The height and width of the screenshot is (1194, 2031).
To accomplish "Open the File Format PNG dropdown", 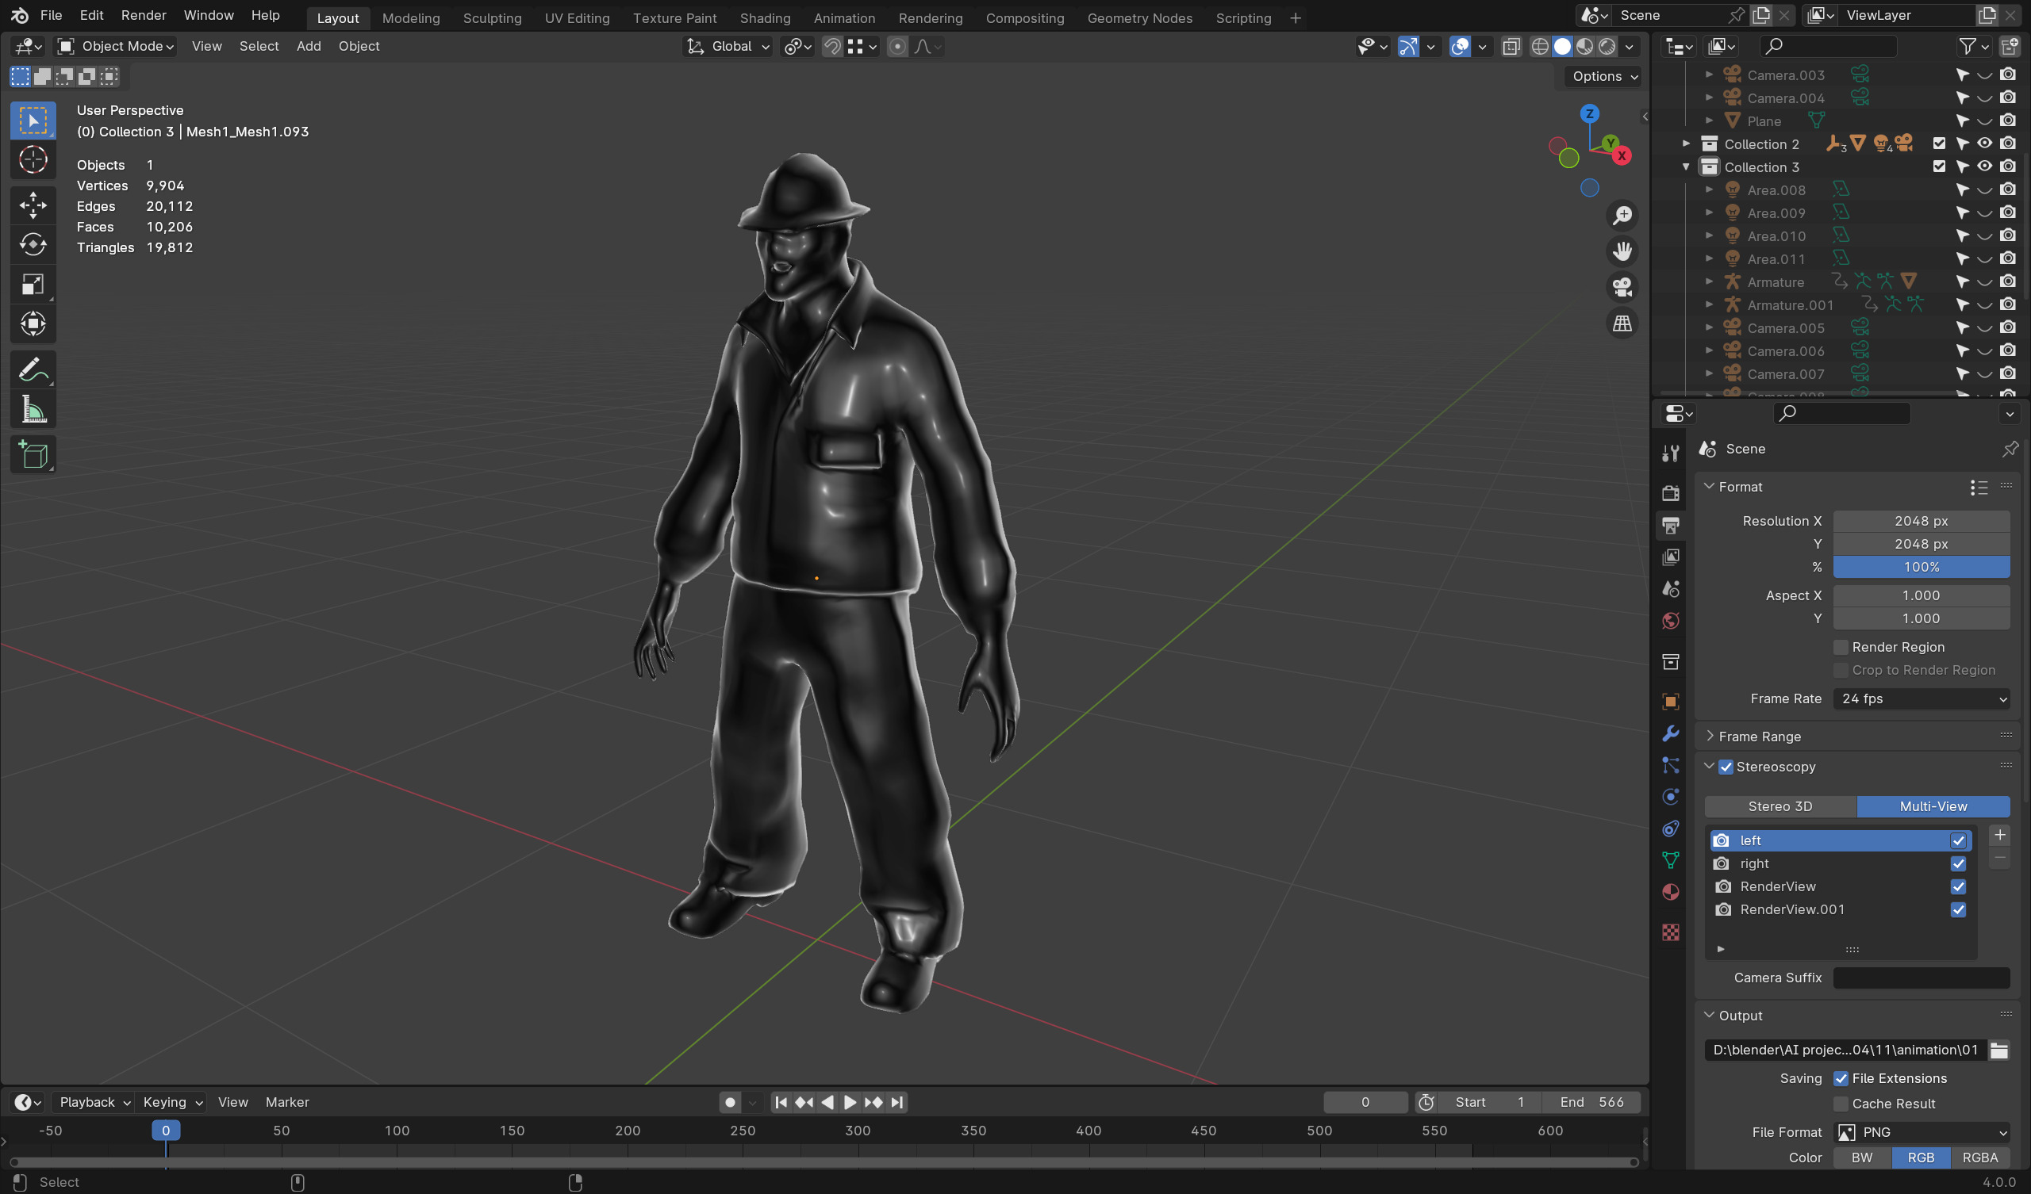I will (1922, 1132).
